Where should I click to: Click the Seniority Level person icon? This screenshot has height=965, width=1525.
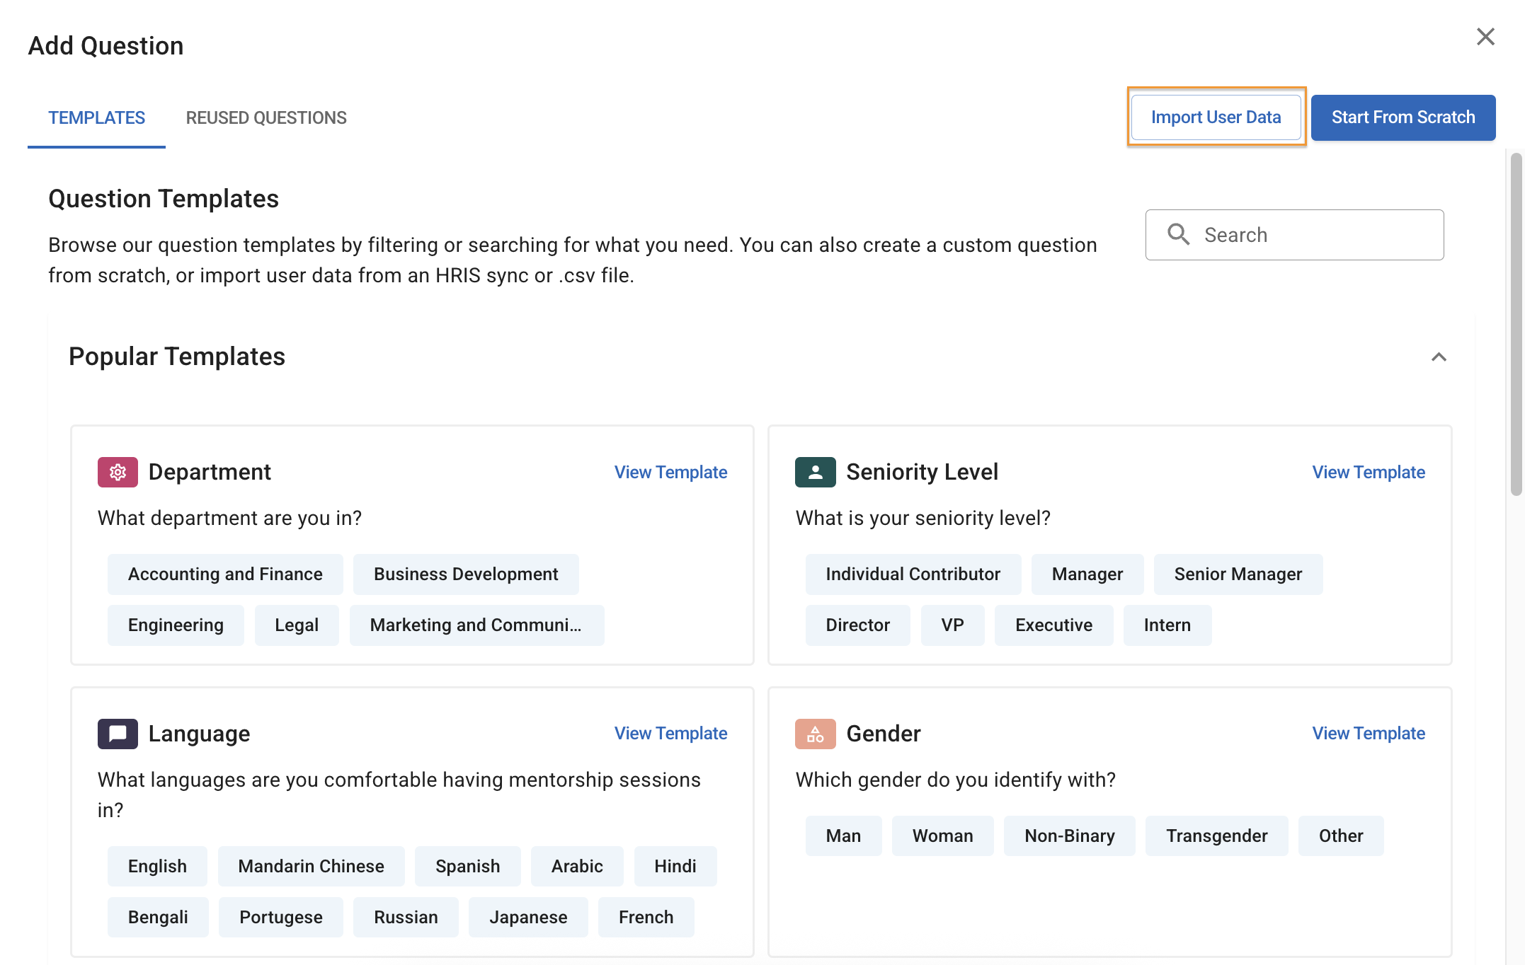(x=815, y=472)
